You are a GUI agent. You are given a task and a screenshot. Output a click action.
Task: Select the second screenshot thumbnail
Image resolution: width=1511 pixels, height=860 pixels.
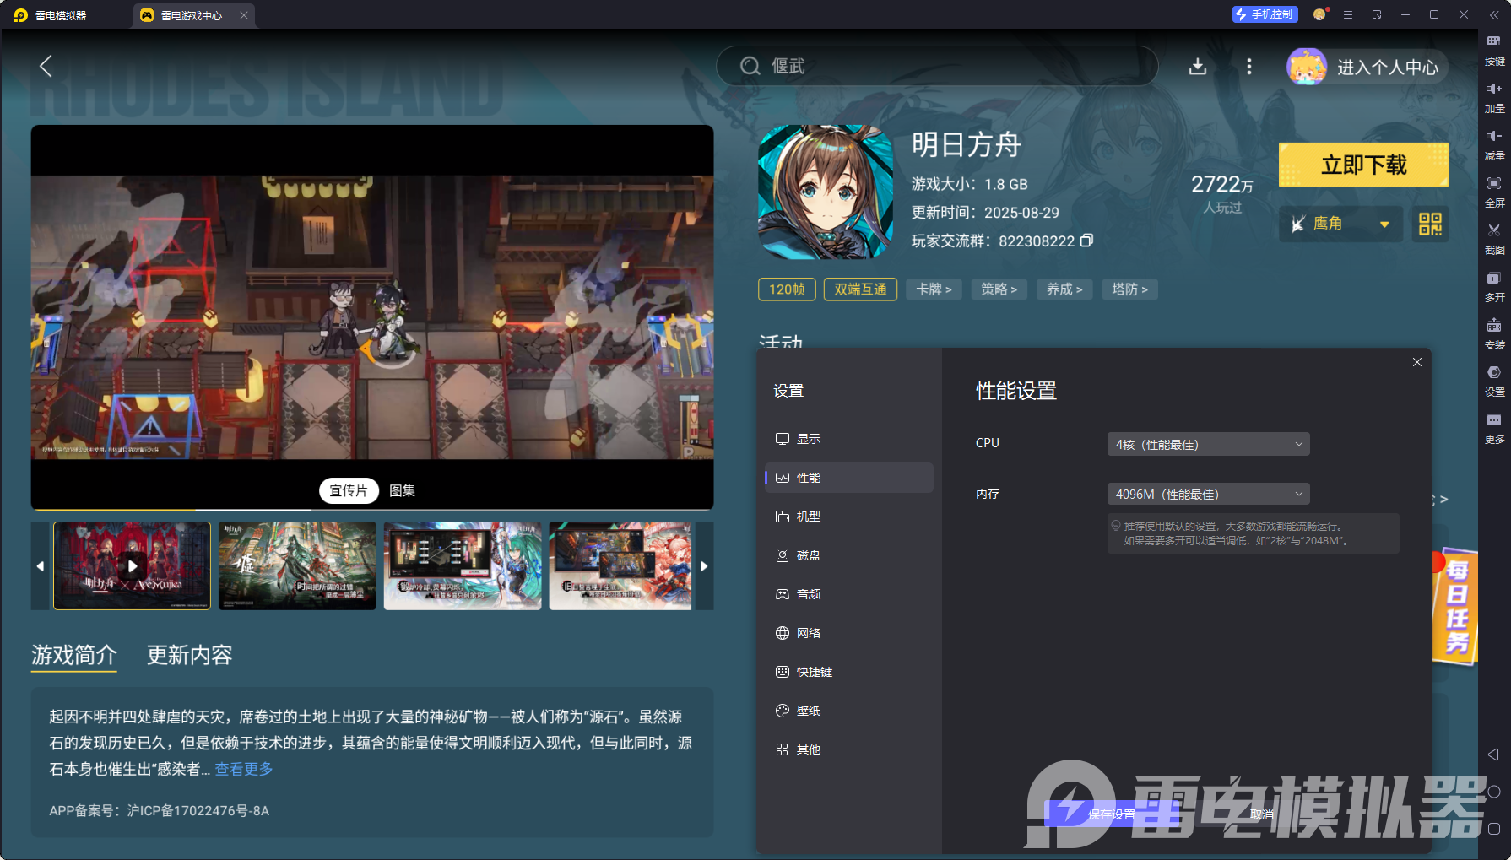click(x=297, y=565)
